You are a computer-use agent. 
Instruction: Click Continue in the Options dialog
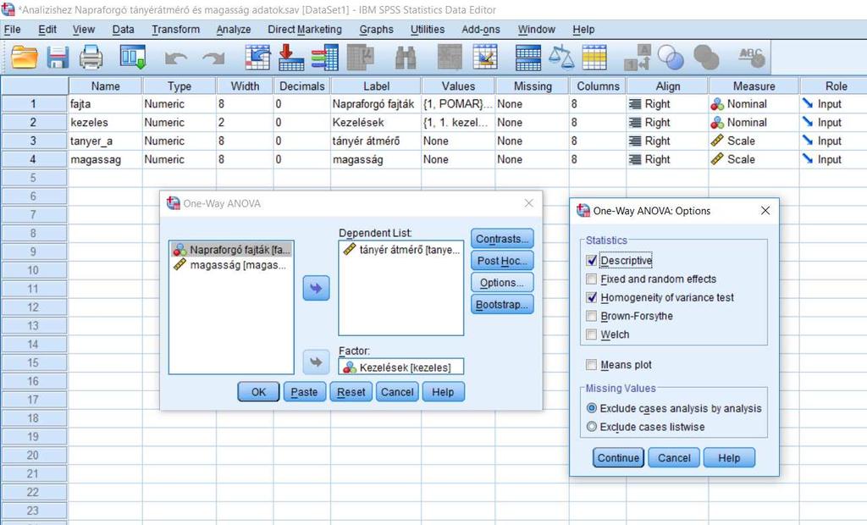coord(618,457)
